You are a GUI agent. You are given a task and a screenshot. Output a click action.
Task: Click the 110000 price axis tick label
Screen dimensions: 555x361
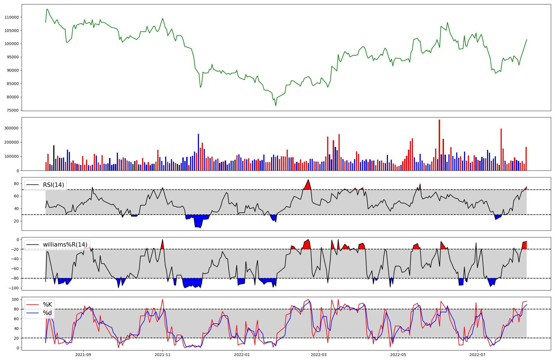[12, 17]
